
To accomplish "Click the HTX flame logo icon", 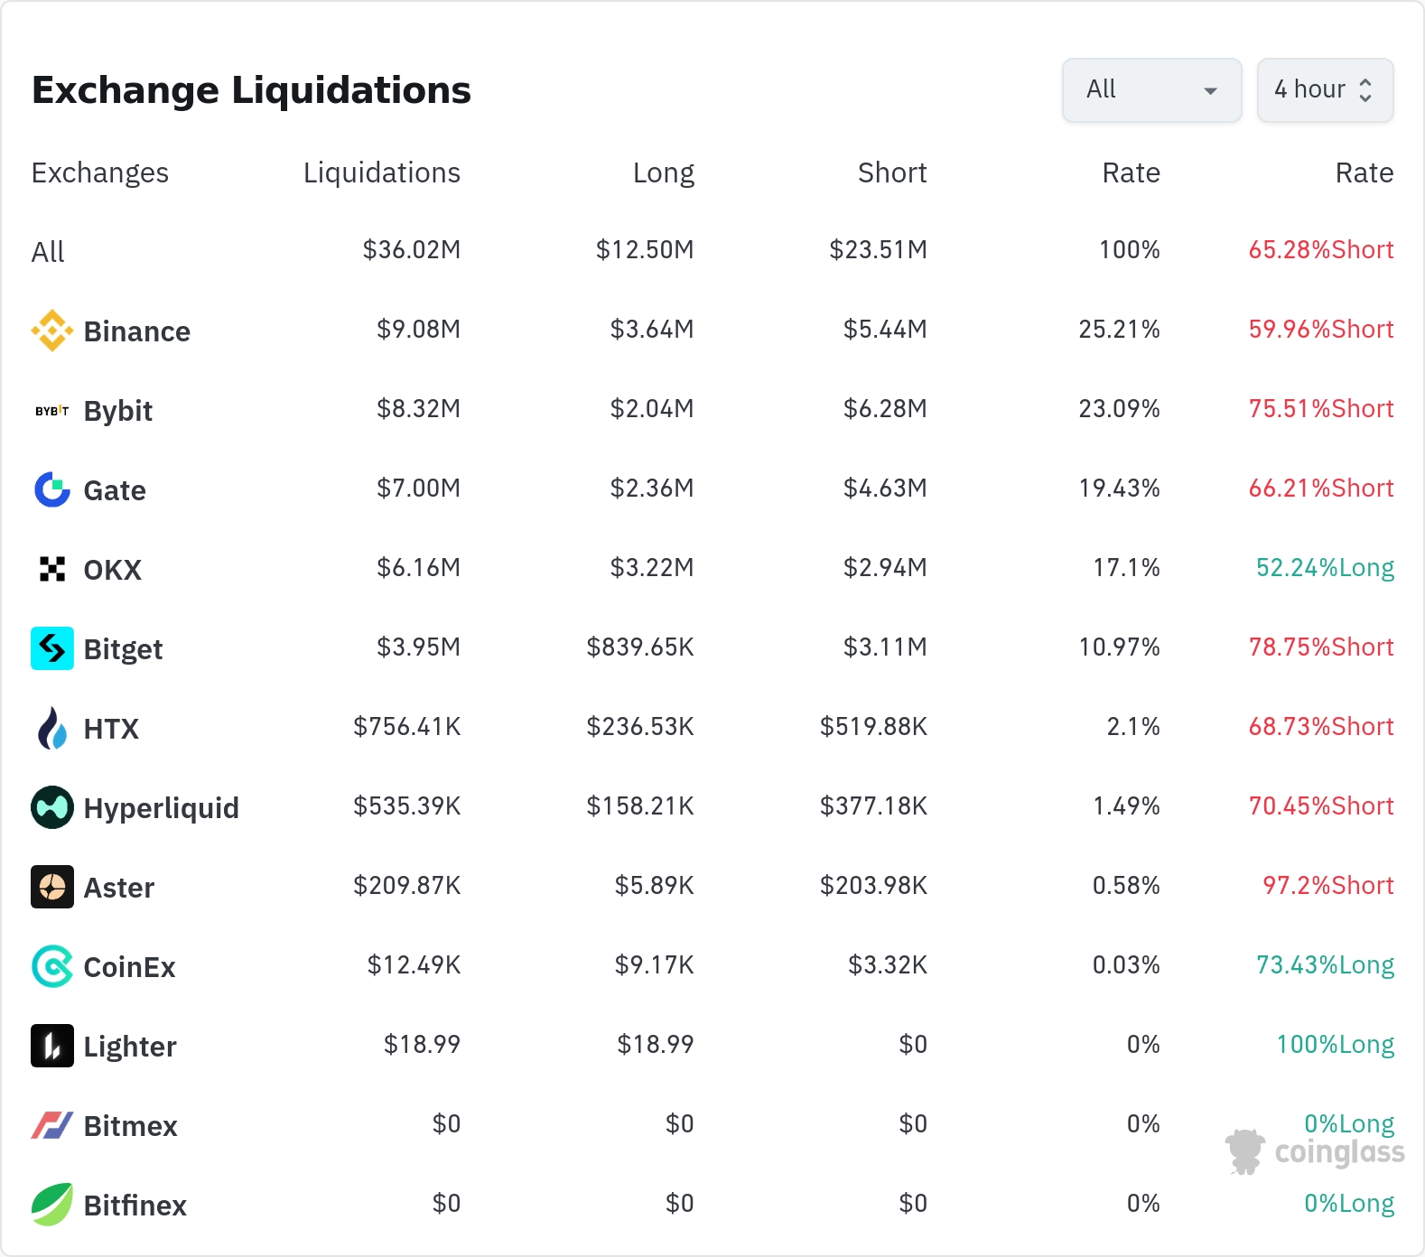I will pos(52,728).
